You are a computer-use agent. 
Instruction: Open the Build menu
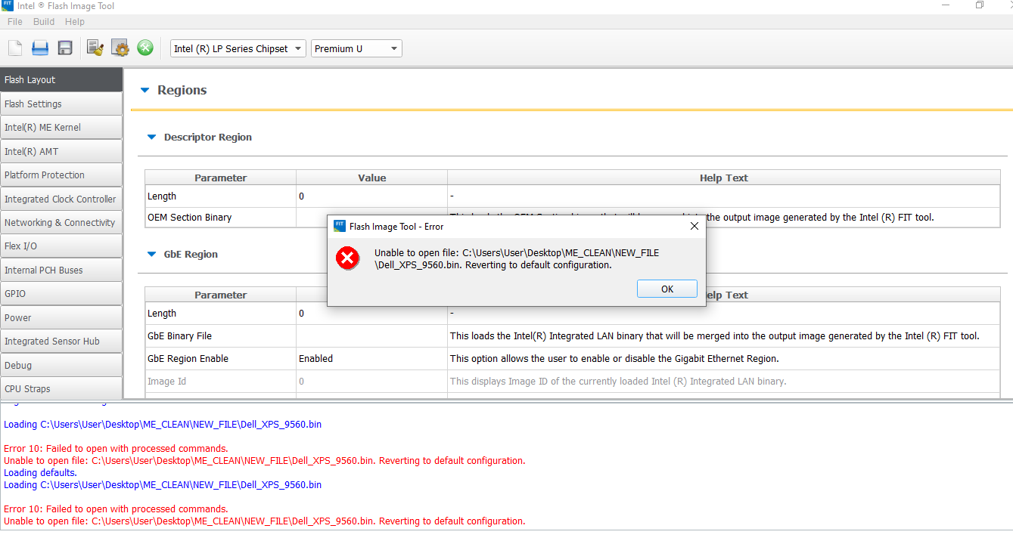tap(44, 22)
